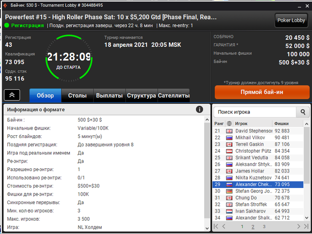Go to previous page of player list

224,226
